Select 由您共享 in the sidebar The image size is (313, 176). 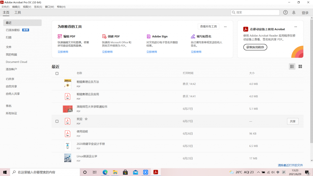coord(11,86)
